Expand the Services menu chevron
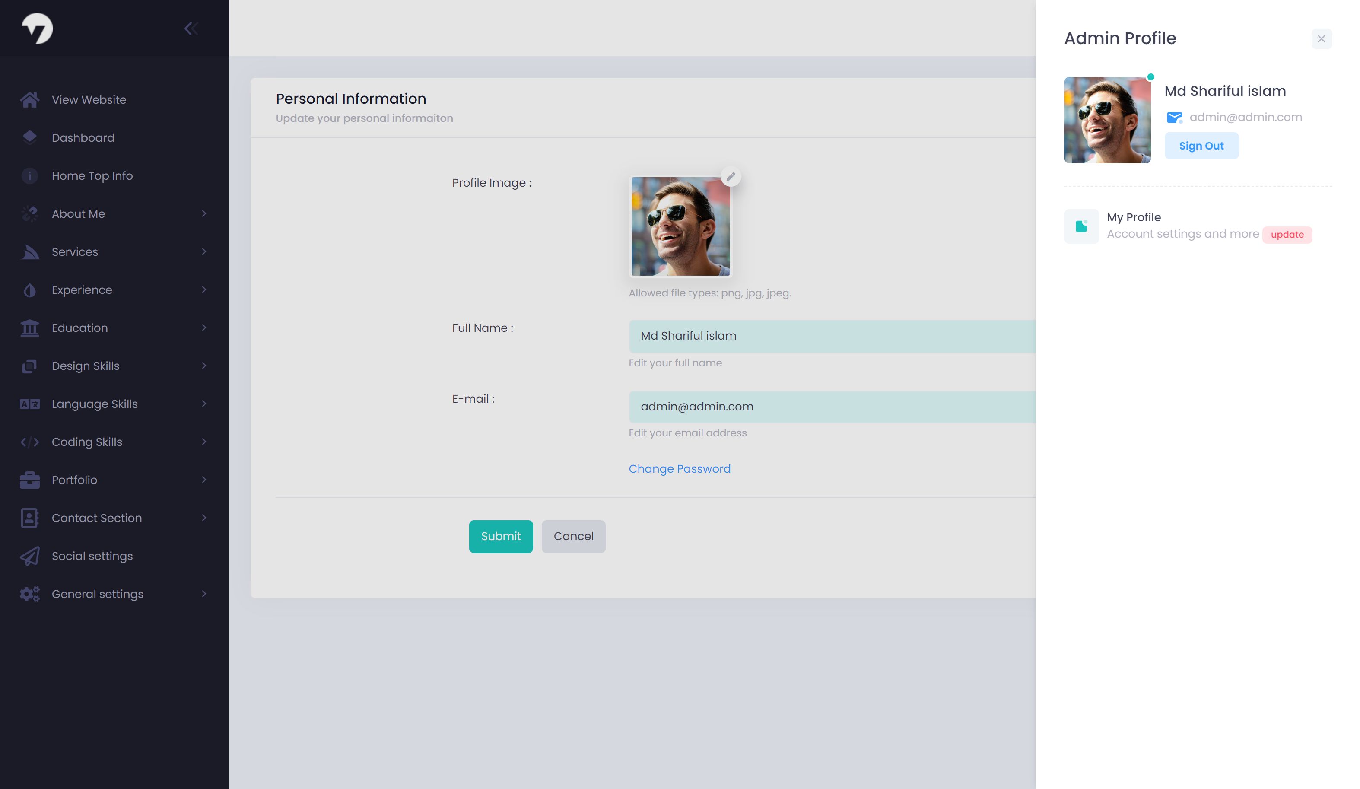The height and width of the screenshot is (789, 1360). (204, 251)
